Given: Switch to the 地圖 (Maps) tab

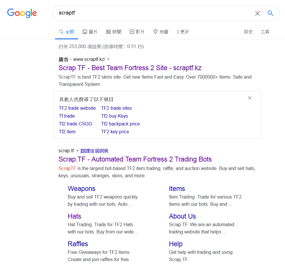Looking at the screenshot, I should tap(161, 32).
